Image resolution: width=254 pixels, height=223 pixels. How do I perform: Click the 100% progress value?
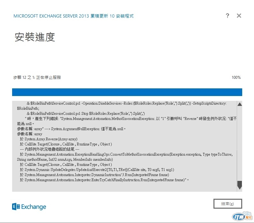click(x=236, y=78)
